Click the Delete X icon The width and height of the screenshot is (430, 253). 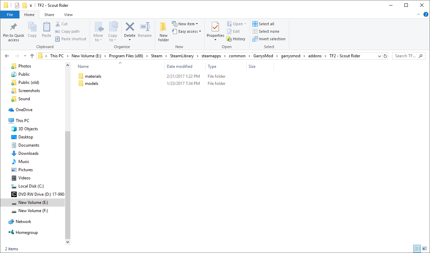[x=130, y=27]
